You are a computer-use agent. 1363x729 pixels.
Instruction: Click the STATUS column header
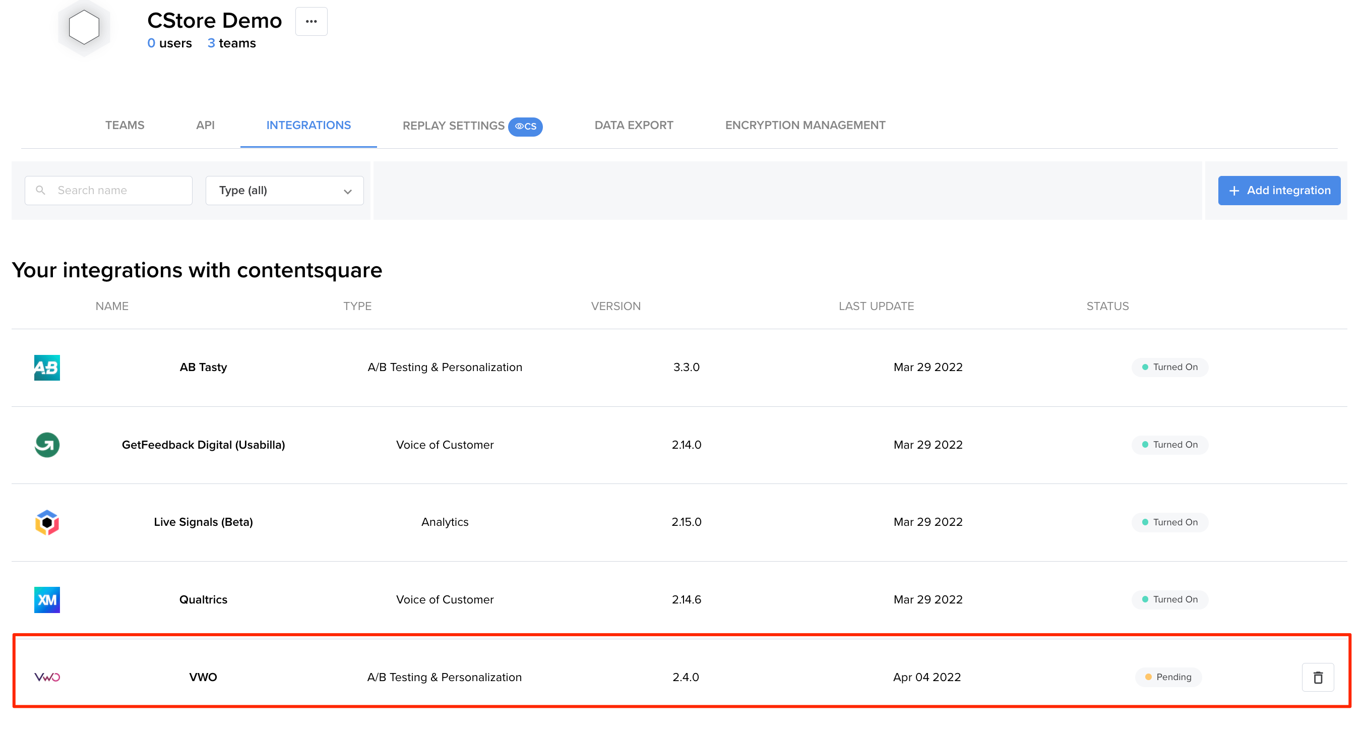pyautogui.click(x=1107, y=307)
